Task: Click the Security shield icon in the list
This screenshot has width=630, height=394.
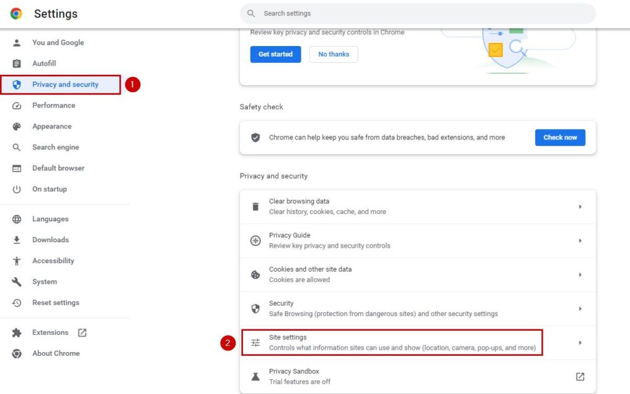Action: (x=255, y=309)
